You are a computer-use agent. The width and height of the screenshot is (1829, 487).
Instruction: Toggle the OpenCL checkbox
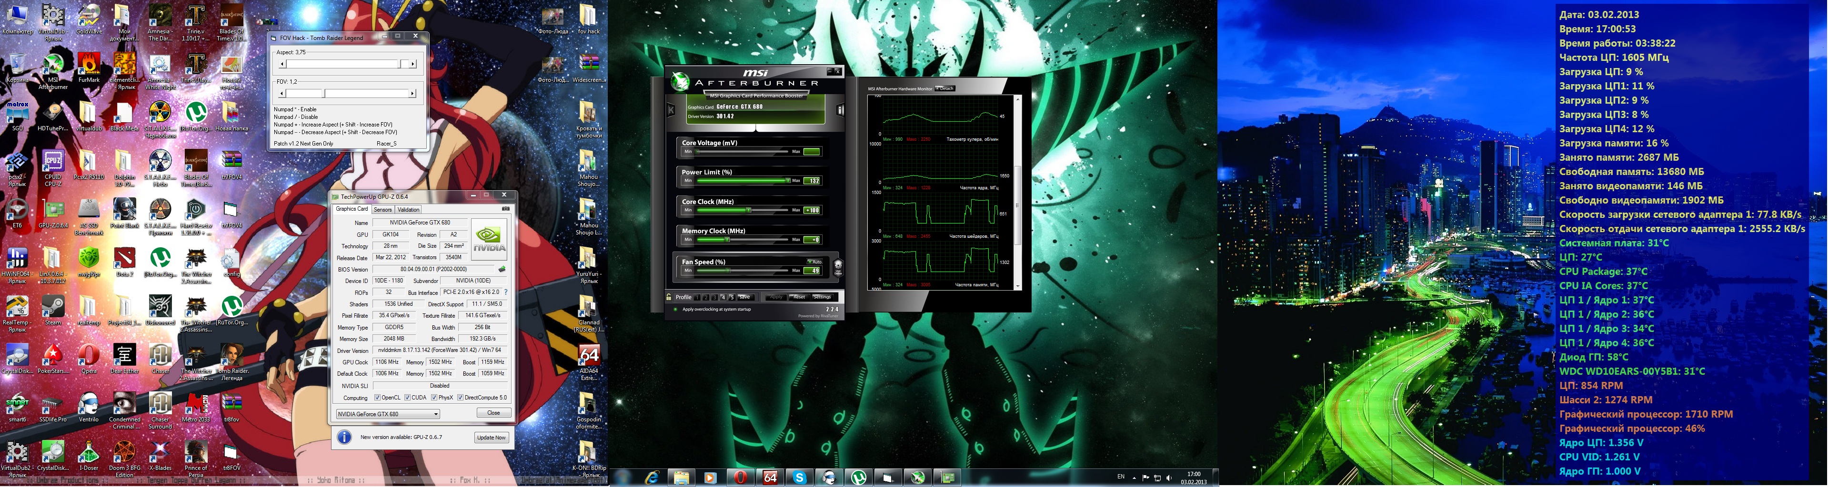(x=377, y=398)
